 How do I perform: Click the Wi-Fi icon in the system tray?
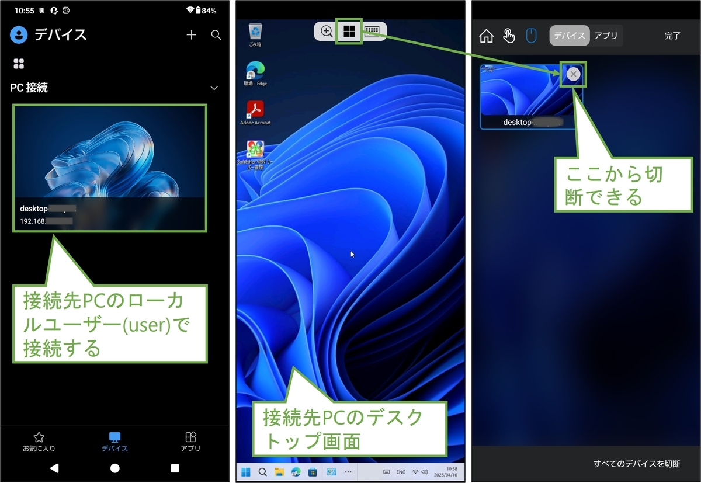pos(415,472)
